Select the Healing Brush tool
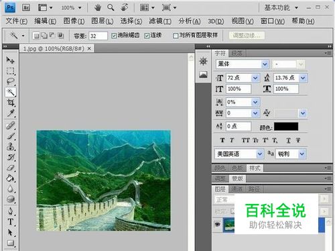 click(x=10, y=125)
